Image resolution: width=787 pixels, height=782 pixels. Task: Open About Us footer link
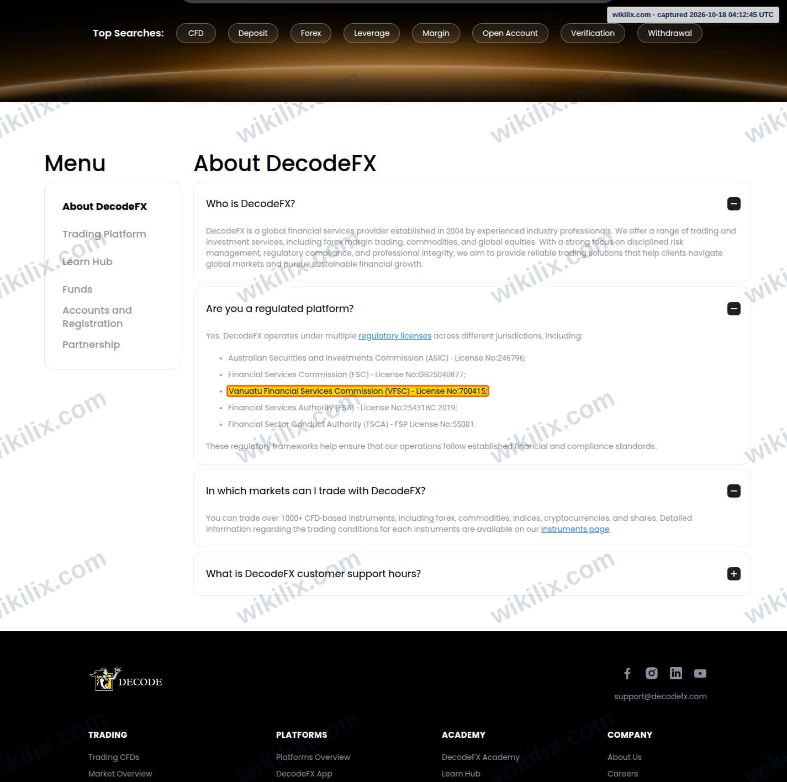click(x=625, y=757)
